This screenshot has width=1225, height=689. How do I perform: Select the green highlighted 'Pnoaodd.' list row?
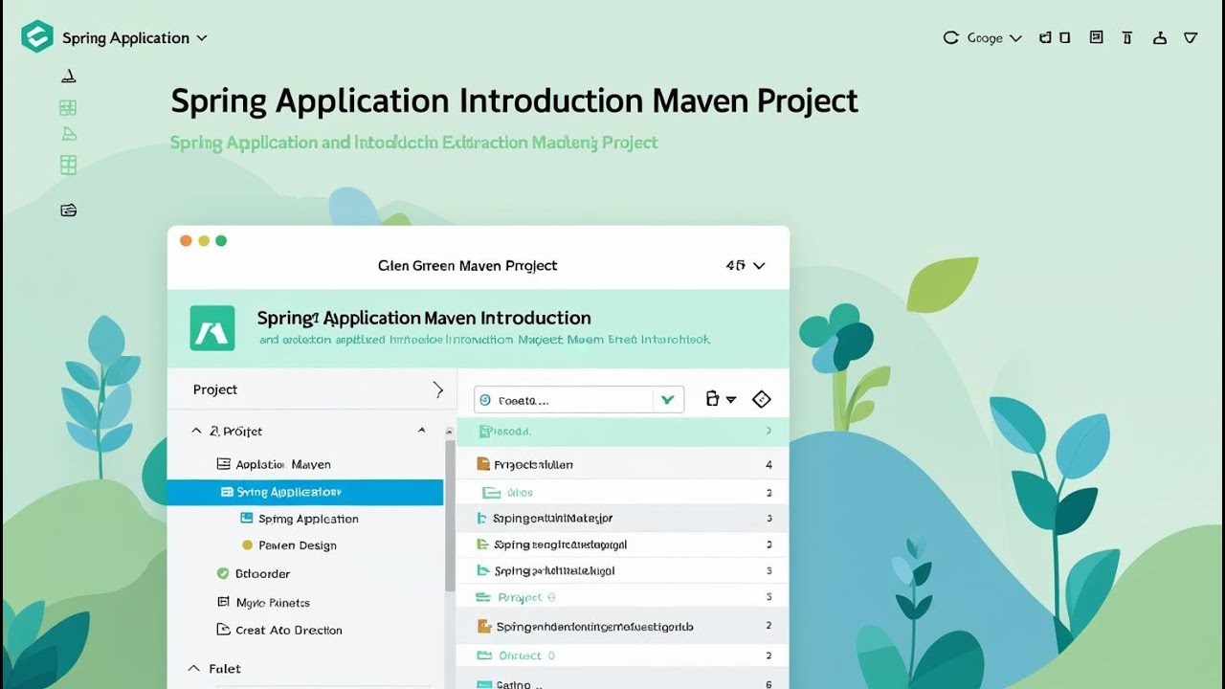pos(622,432)
